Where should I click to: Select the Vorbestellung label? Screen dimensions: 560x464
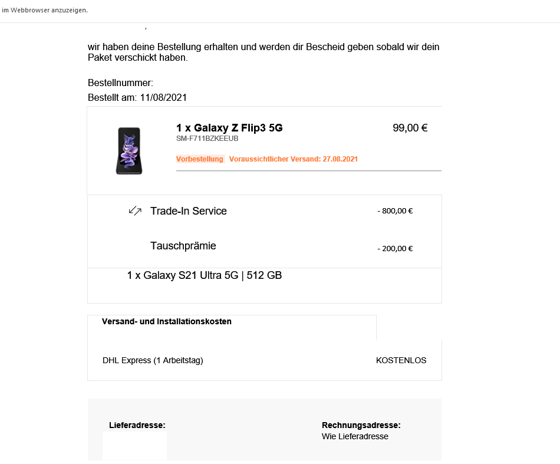tap(200, 159)
